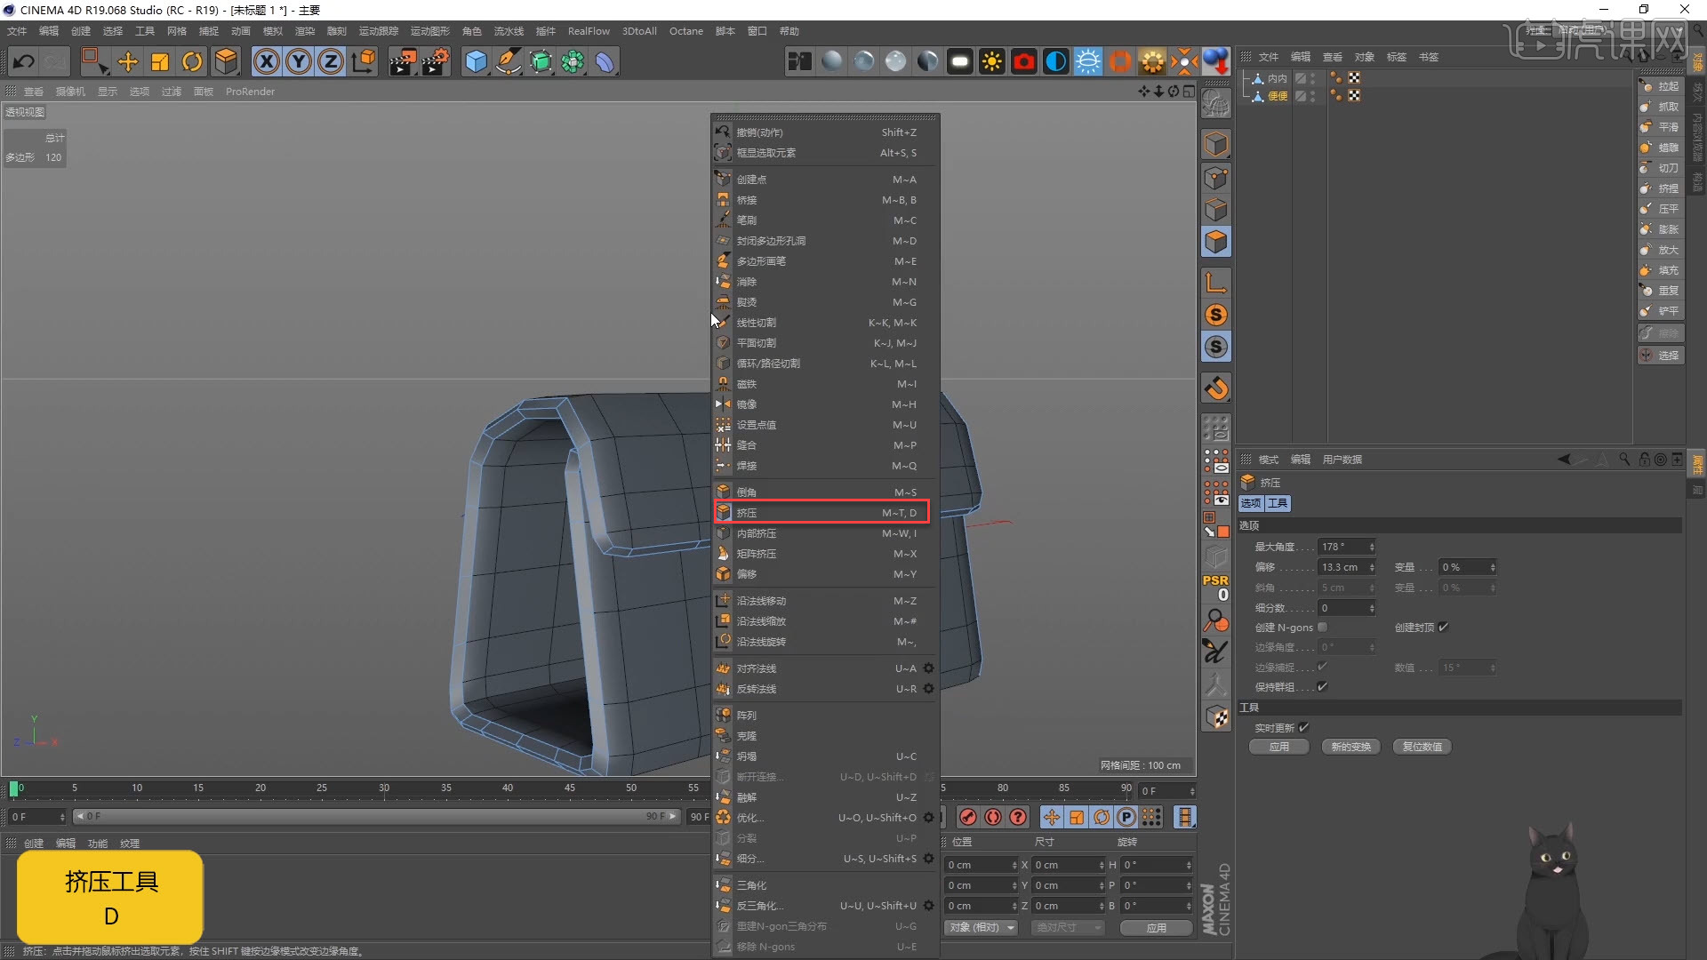Toggle the Y axis lock icon

coord(298,61)
